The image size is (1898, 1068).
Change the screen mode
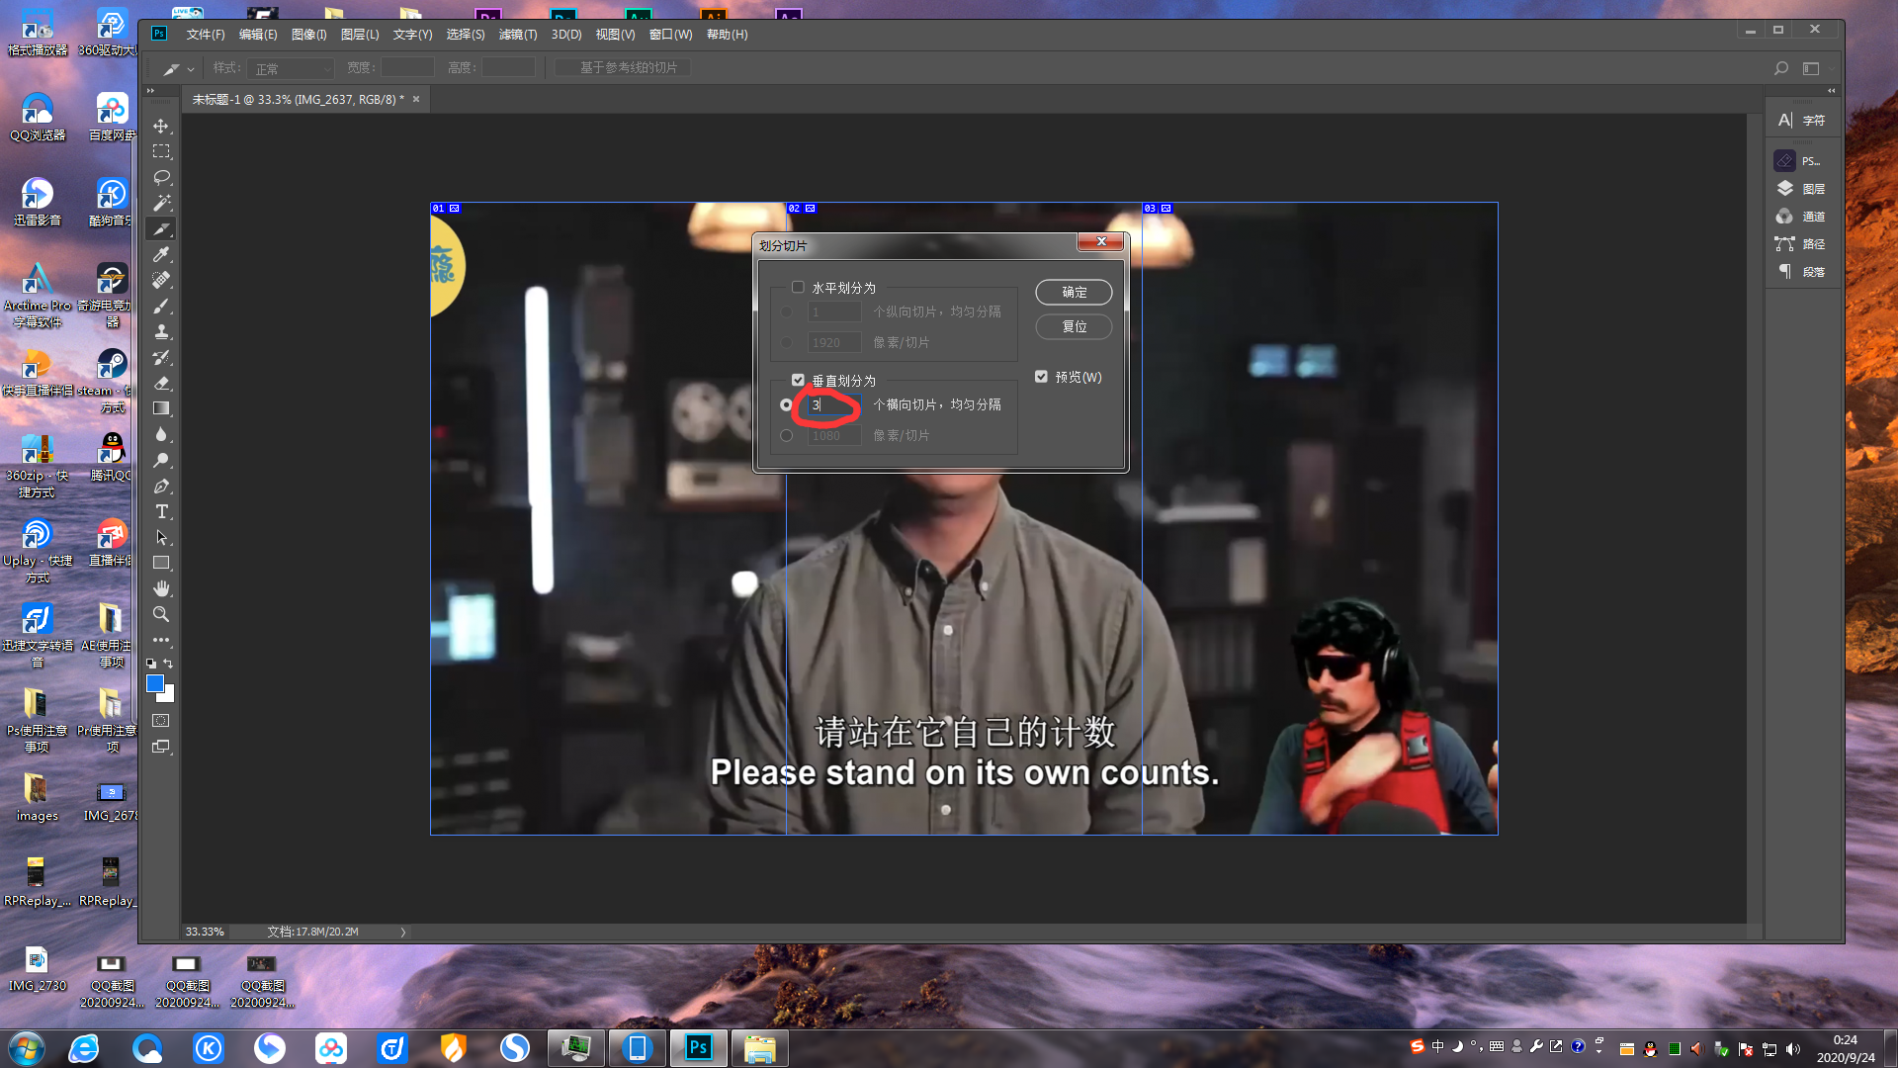click(161, 747)
